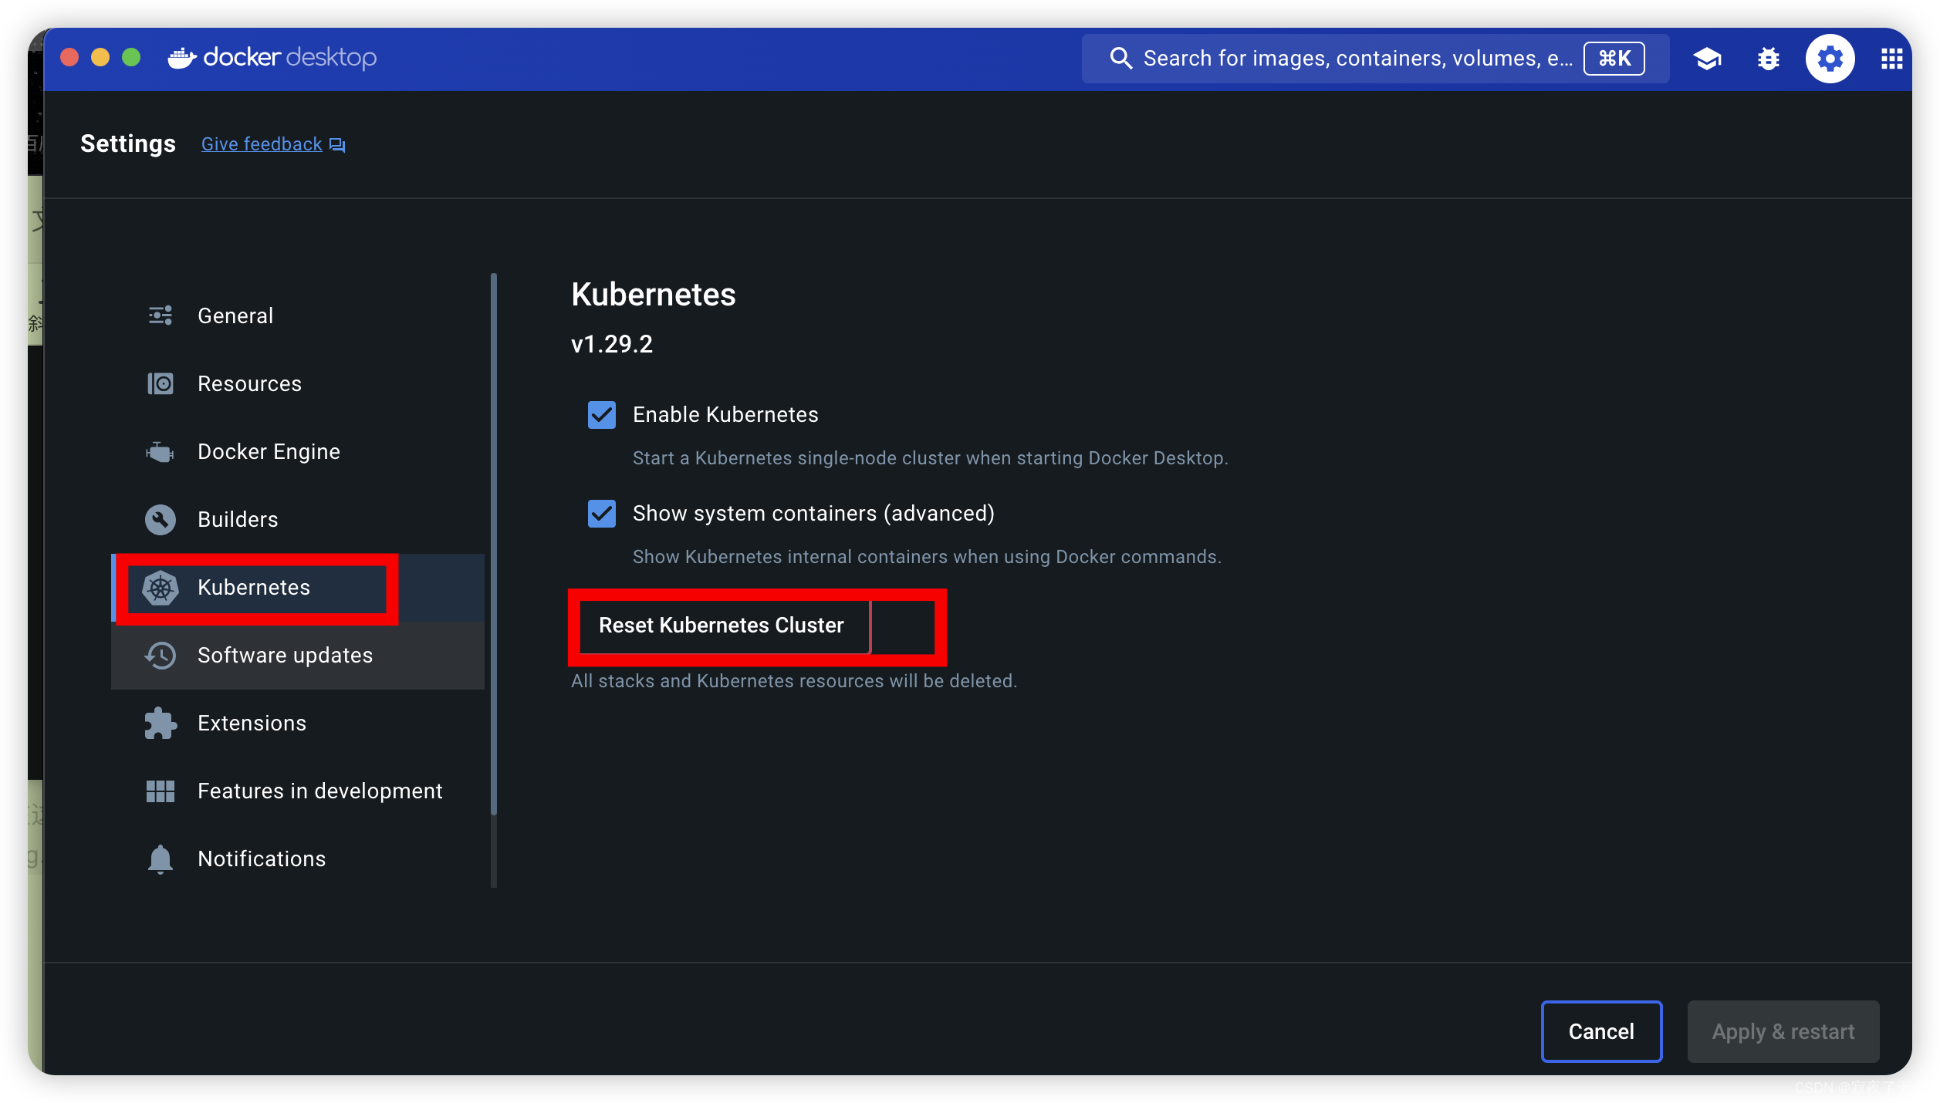Click the Docker whale logo icon
1940x1103 pixels.
(182, 58)
